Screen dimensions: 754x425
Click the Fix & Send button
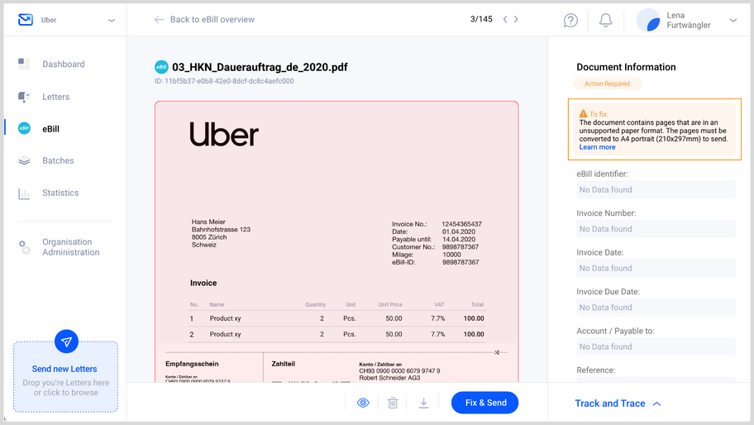(x=484, y=403)
